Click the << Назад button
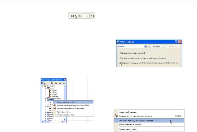The height and width of the screenshot is (132, 197). 156,46
